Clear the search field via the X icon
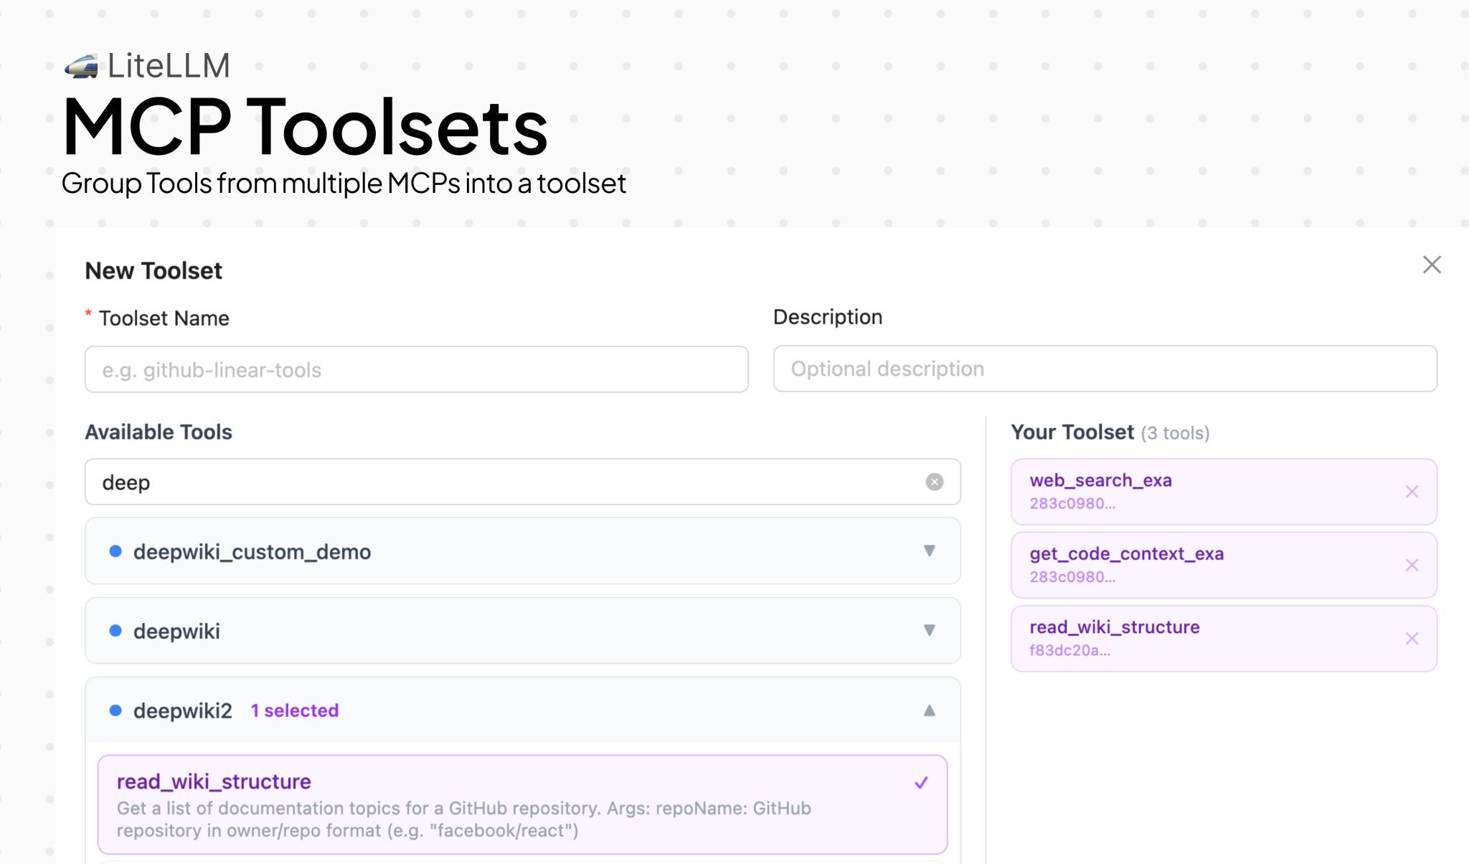This screenshot has height=864, width=1469. pos(934,482)
